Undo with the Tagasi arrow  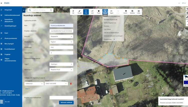[112, 12]
